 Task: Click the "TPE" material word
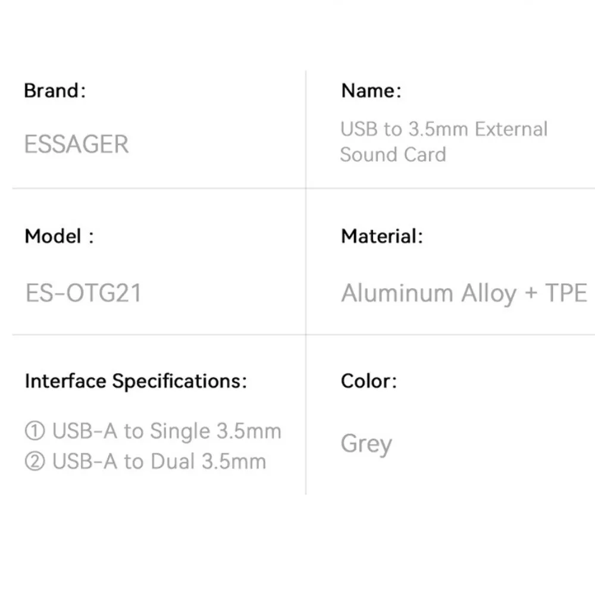[566, 293]
